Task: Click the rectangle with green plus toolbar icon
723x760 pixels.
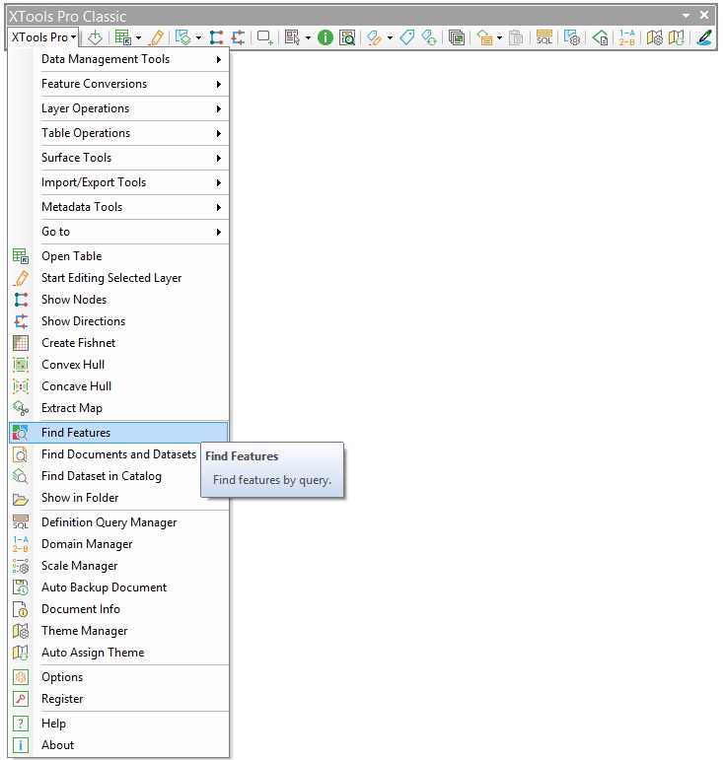Action: click(265, 37)
